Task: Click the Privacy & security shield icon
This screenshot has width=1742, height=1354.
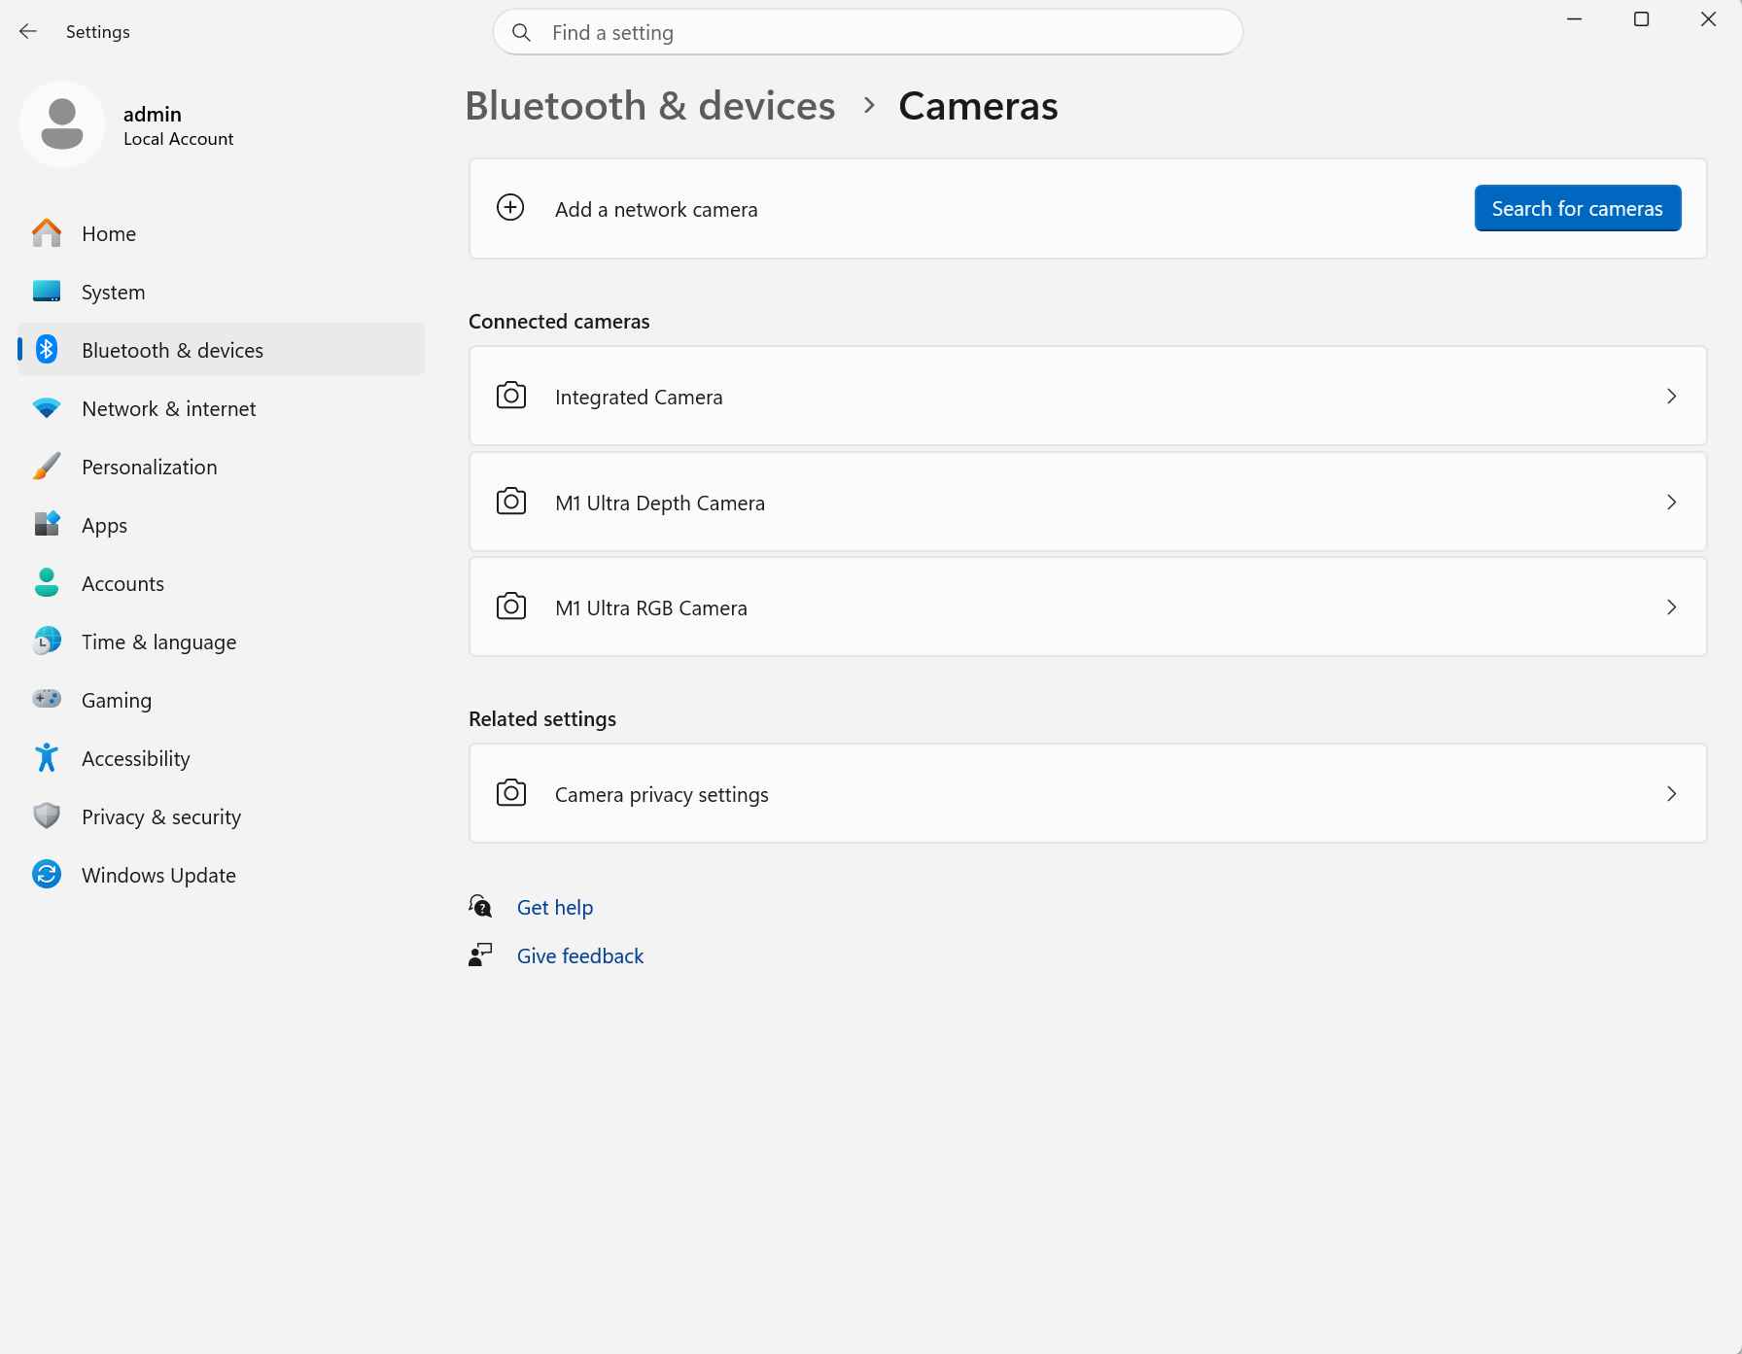Action: [47, 816]
